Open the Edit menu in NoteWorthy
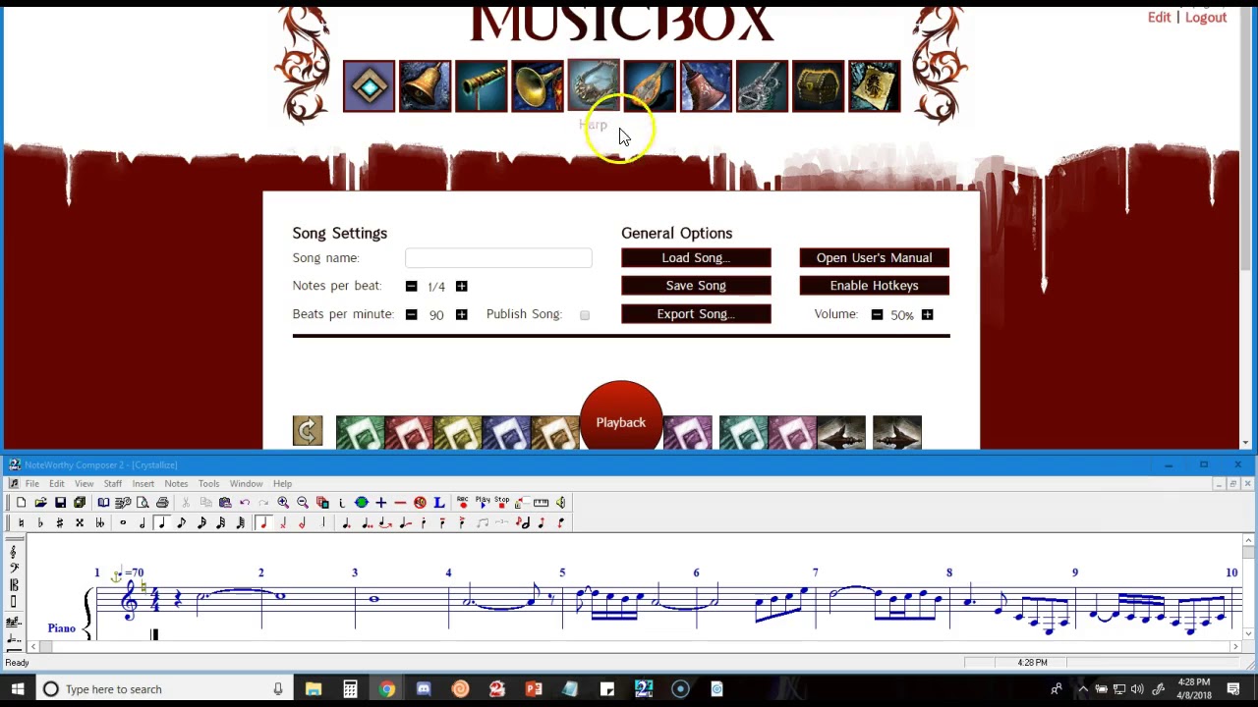The image size is (1258, 707). [x=57, y=483]
